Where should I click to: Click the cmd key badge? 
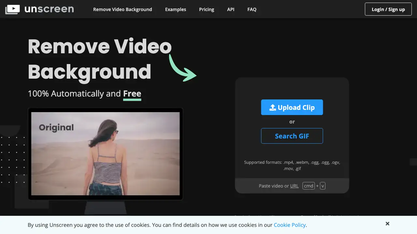308,186
